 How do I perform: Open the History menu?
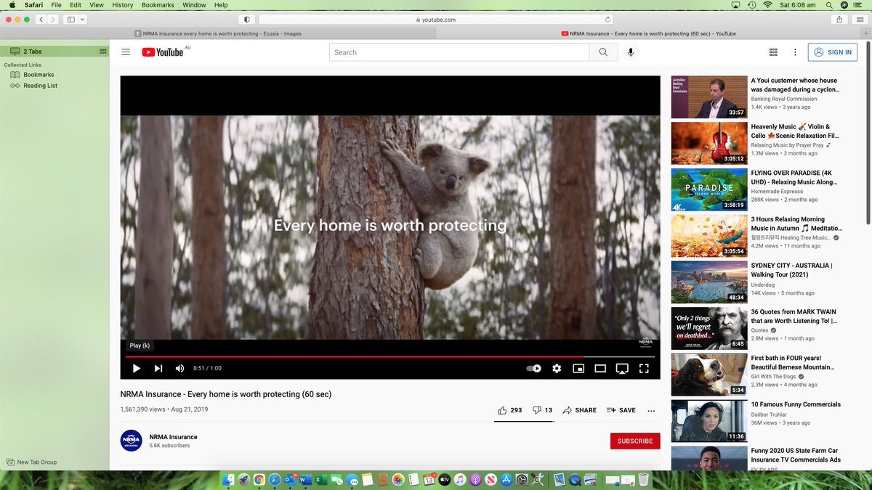coord(123,5)
